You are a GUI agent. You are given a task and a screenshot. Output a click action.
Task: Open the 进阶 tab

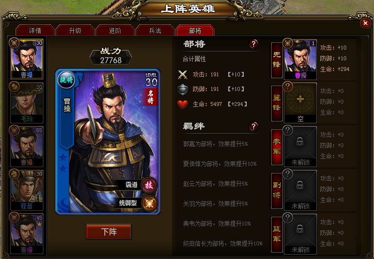(x=115, y=31)
